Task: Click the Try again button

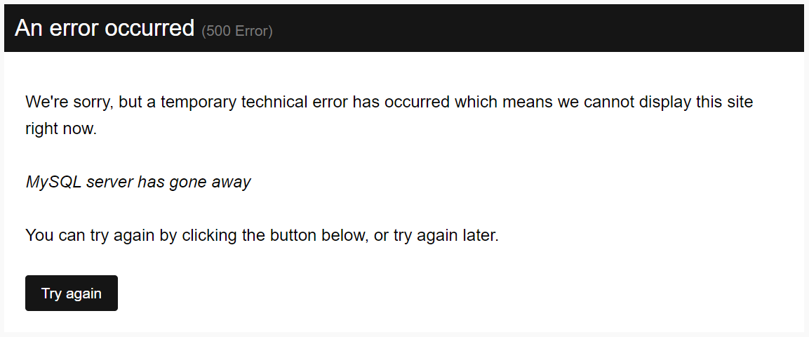Action: point(71,293)
